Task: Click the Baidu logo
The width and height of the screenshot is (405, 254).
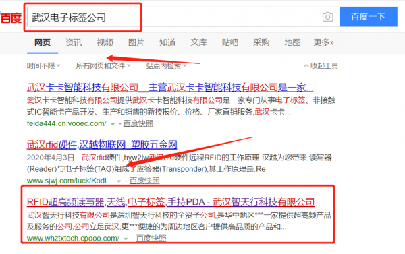Action: coord(11,18)
